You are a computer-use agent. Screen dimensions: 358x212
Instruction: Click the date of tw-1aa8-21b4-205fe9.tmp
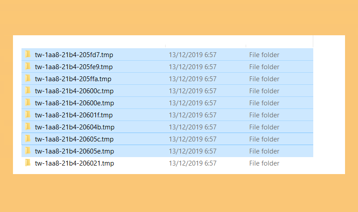pos(192,67)
